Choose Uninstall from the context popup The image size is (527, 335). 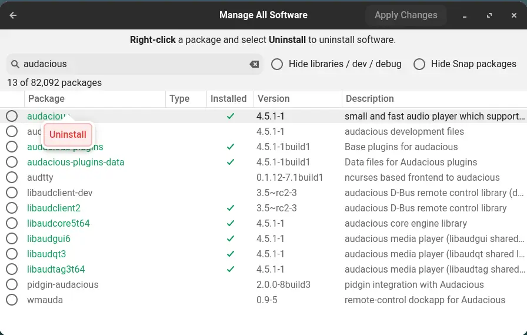coord(68,135)
